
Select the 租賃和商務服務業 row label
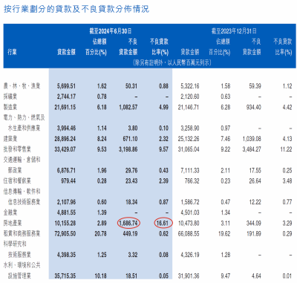pos(22,234)
